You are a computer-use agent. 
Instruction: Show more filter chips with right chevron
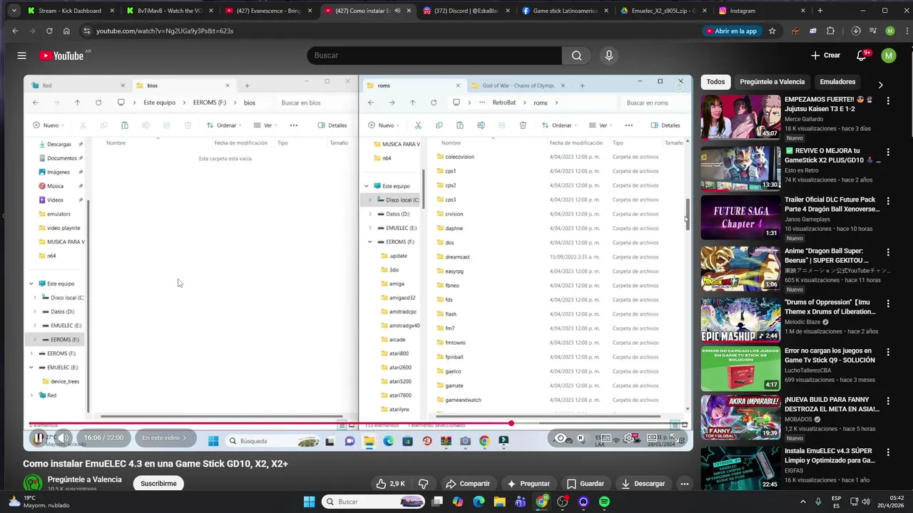click(x=880, y=84)
